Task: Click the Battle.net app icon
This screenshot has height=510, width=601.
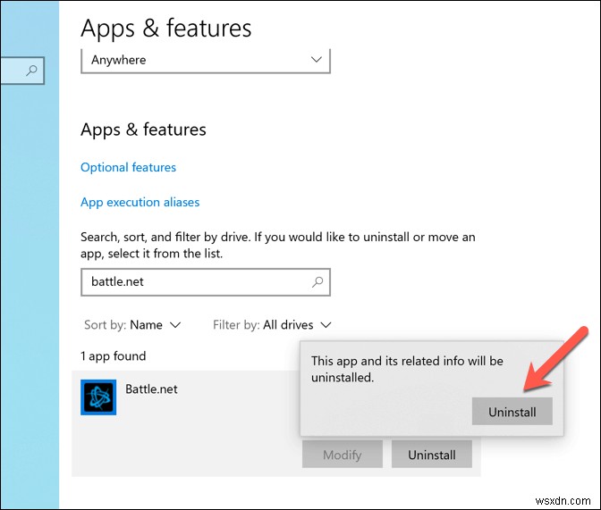Action: (98, 397)
